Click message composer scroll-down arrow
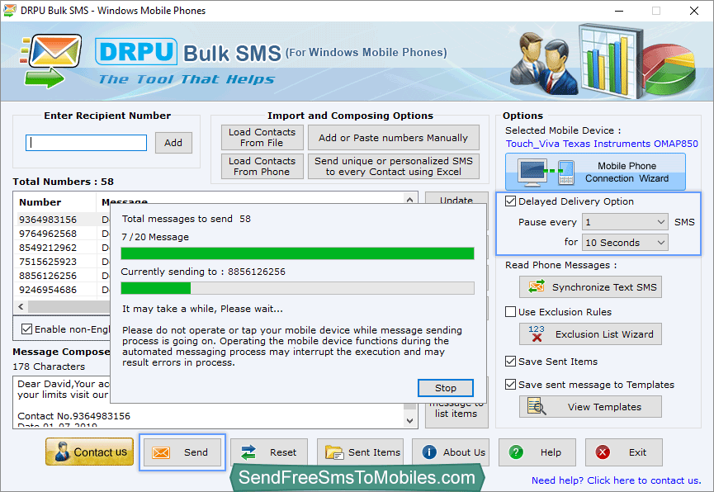 click(x=409, y=420)
